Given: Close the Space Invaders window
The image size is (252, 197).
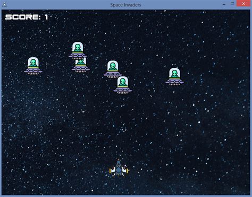Looking at the screenshot, I should (x=243, y=4).
